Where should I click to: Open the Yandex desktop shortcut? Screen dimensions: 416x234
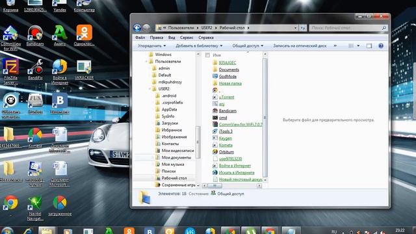[x=60, y=6]
